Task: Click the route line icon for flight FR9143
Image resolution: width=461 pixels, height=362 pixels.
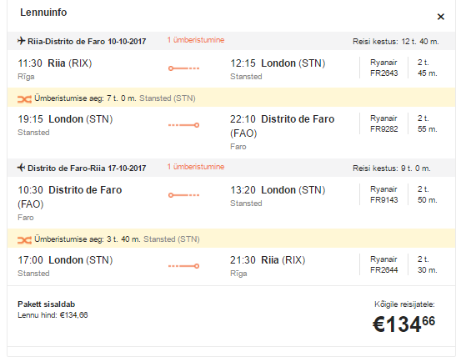Action: (x=183, y=195)
